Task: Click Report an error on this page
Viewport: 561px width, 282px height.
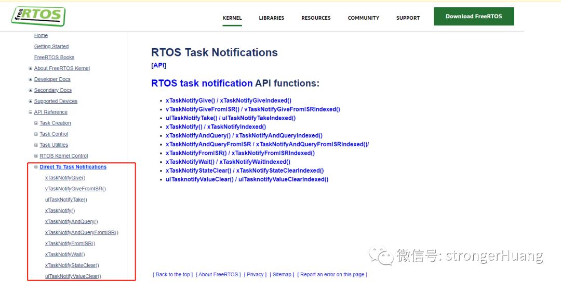Action: click(333, 275)
